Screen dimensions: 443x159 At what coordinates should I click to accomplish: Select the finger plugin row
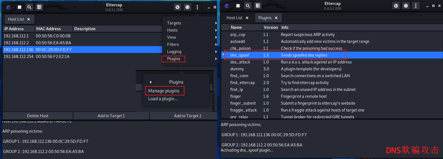332,96
